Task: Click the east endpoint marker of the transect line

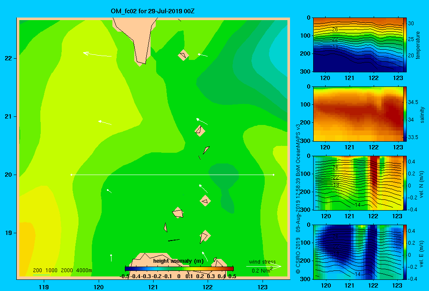Action: (x=274, y=175)
